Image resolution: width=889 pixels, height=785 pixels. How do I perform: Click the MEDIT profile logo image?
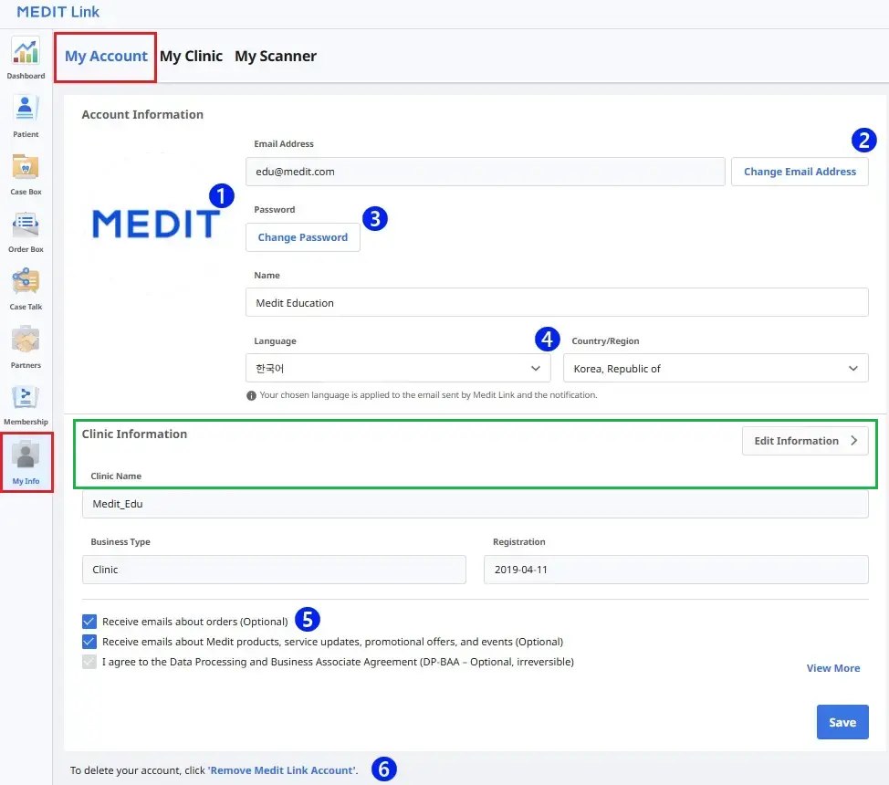coord(156,224)
